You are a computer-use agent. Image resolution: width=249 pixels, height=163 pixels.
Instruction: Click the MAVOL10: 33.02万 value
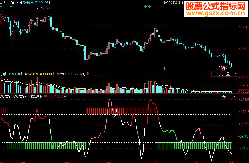coord(71,74)
